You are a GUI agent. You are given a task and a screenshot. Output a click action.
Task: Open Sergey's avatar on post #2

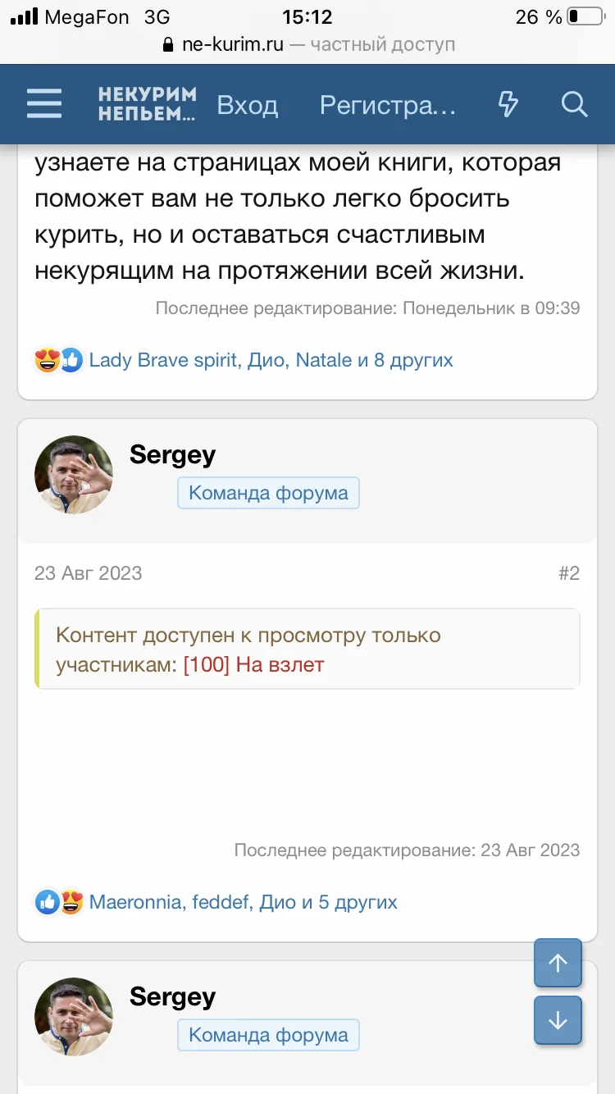click(74, 475)
